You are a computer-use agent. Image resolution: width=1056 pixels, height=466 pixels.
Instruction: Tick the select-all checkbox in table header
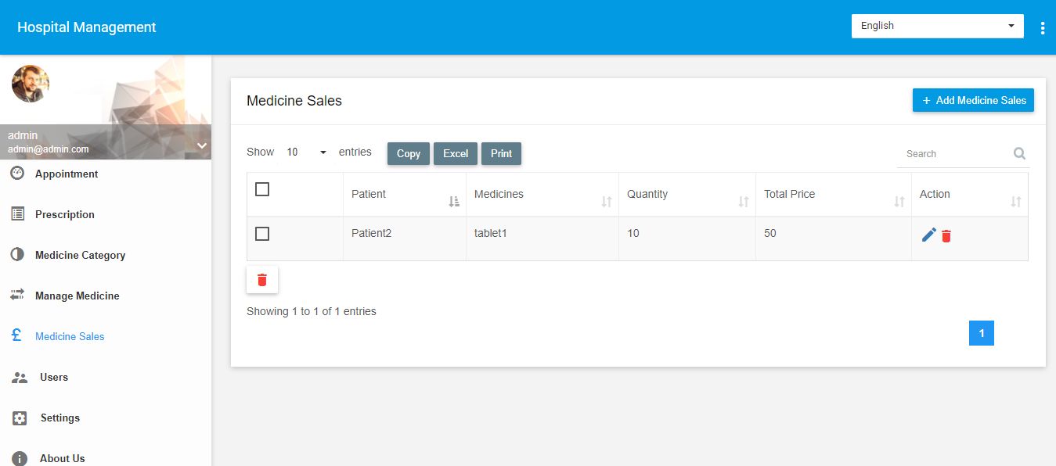click(x=262, y=189)
